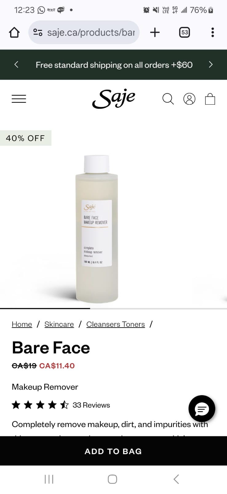
Task: View site info icon in address bar
Action: pos(38,32)
